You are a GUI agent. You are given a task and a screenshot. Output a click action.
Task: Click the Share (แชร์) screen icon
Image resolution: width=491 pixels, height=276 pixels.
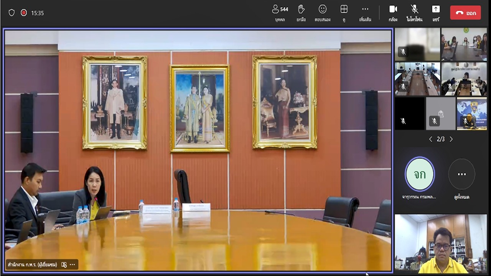(x=436, y=13)
